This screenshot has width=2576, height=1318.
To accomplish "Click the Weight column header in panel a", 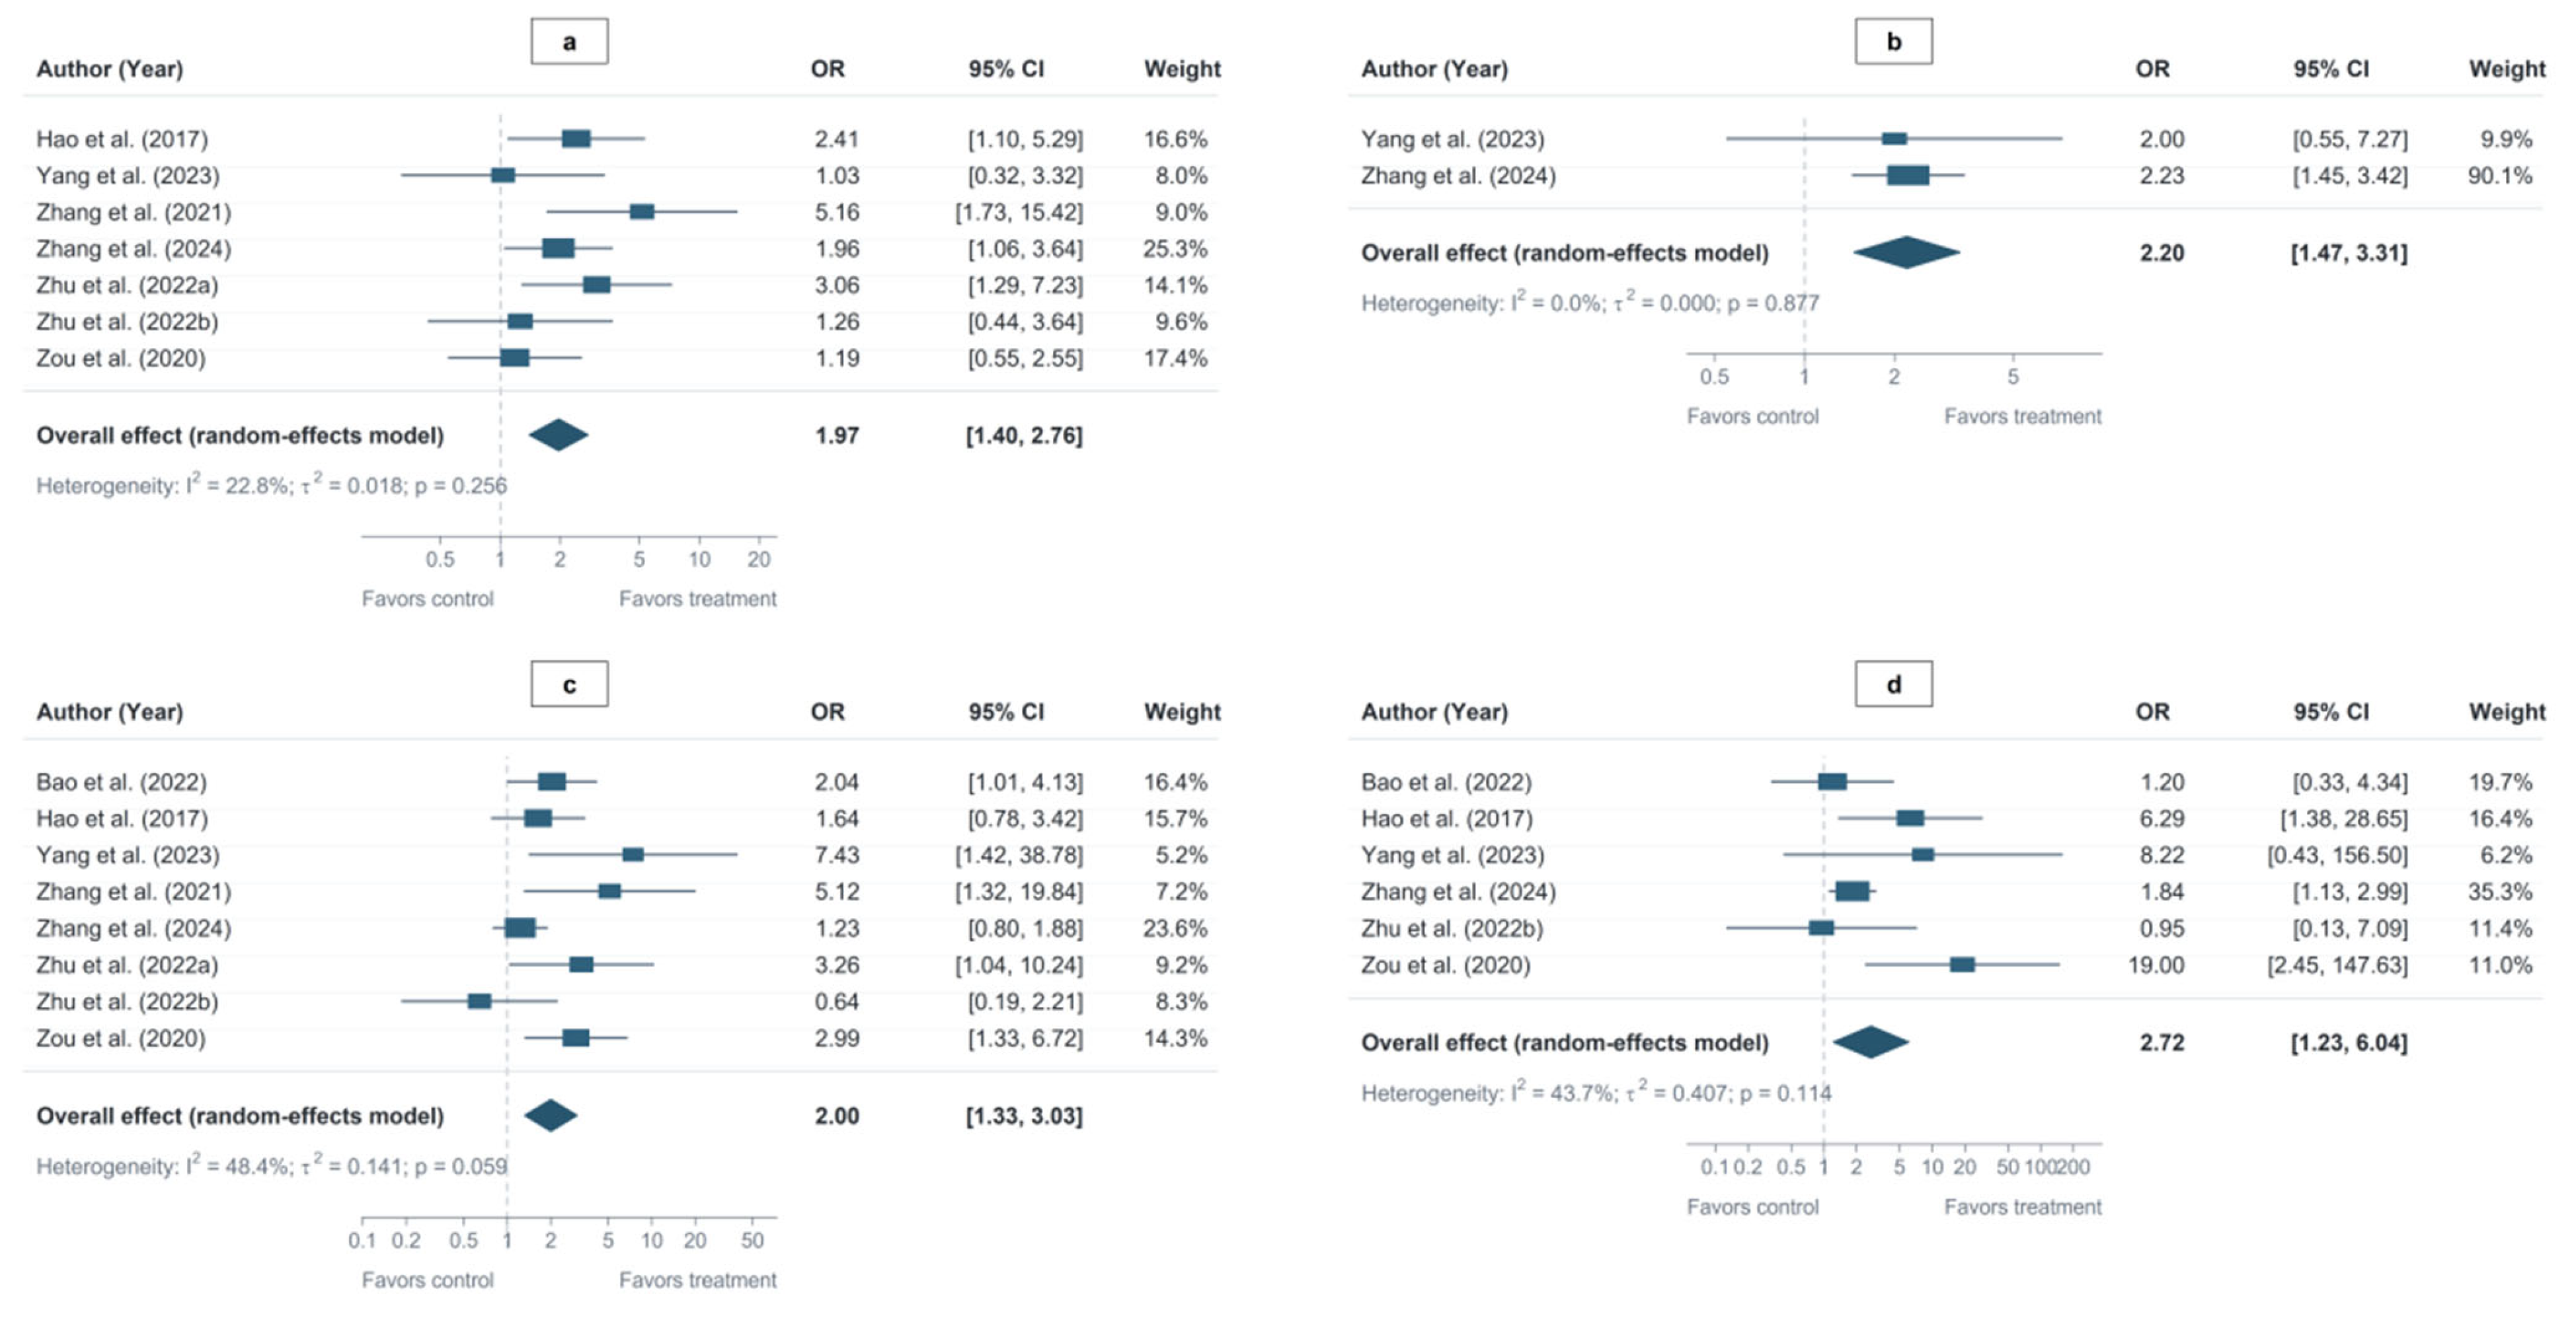I will (x=1182, y=69).
